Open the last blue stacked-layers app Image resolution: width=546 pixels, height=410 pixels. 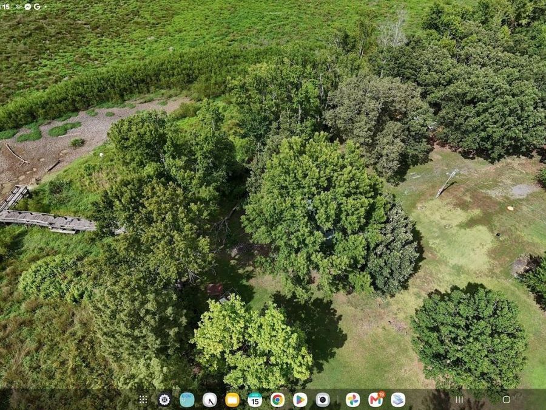coord(398,400)
